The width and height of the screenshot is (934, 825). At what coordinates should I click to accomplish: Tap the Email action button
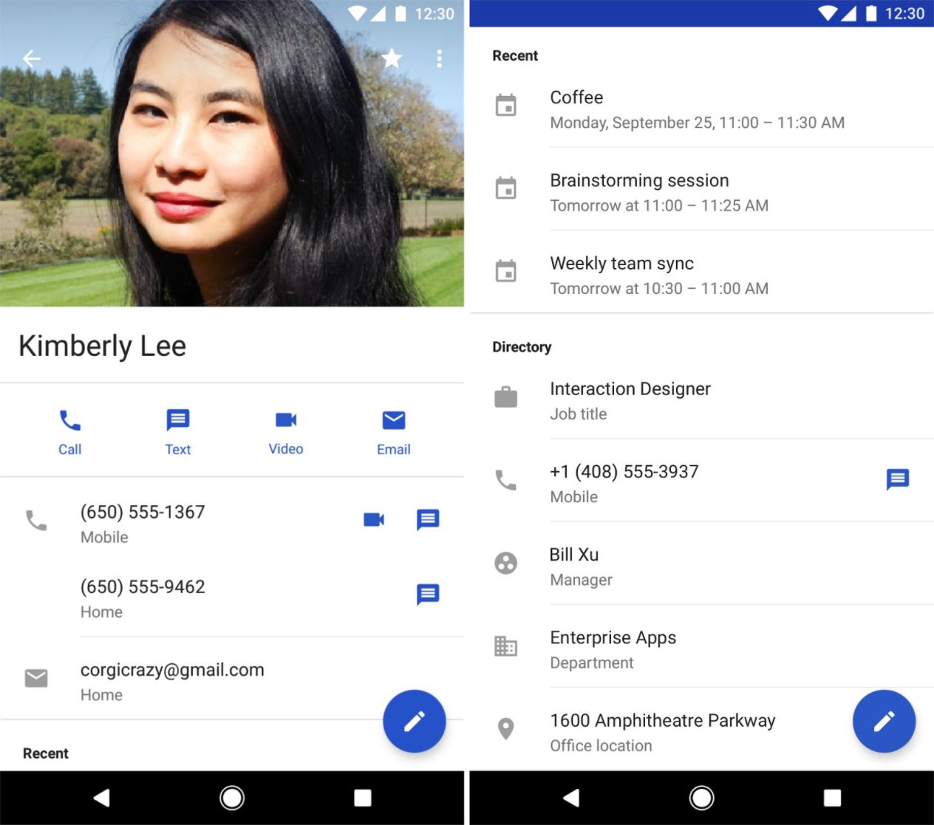(x=394, y=431)
